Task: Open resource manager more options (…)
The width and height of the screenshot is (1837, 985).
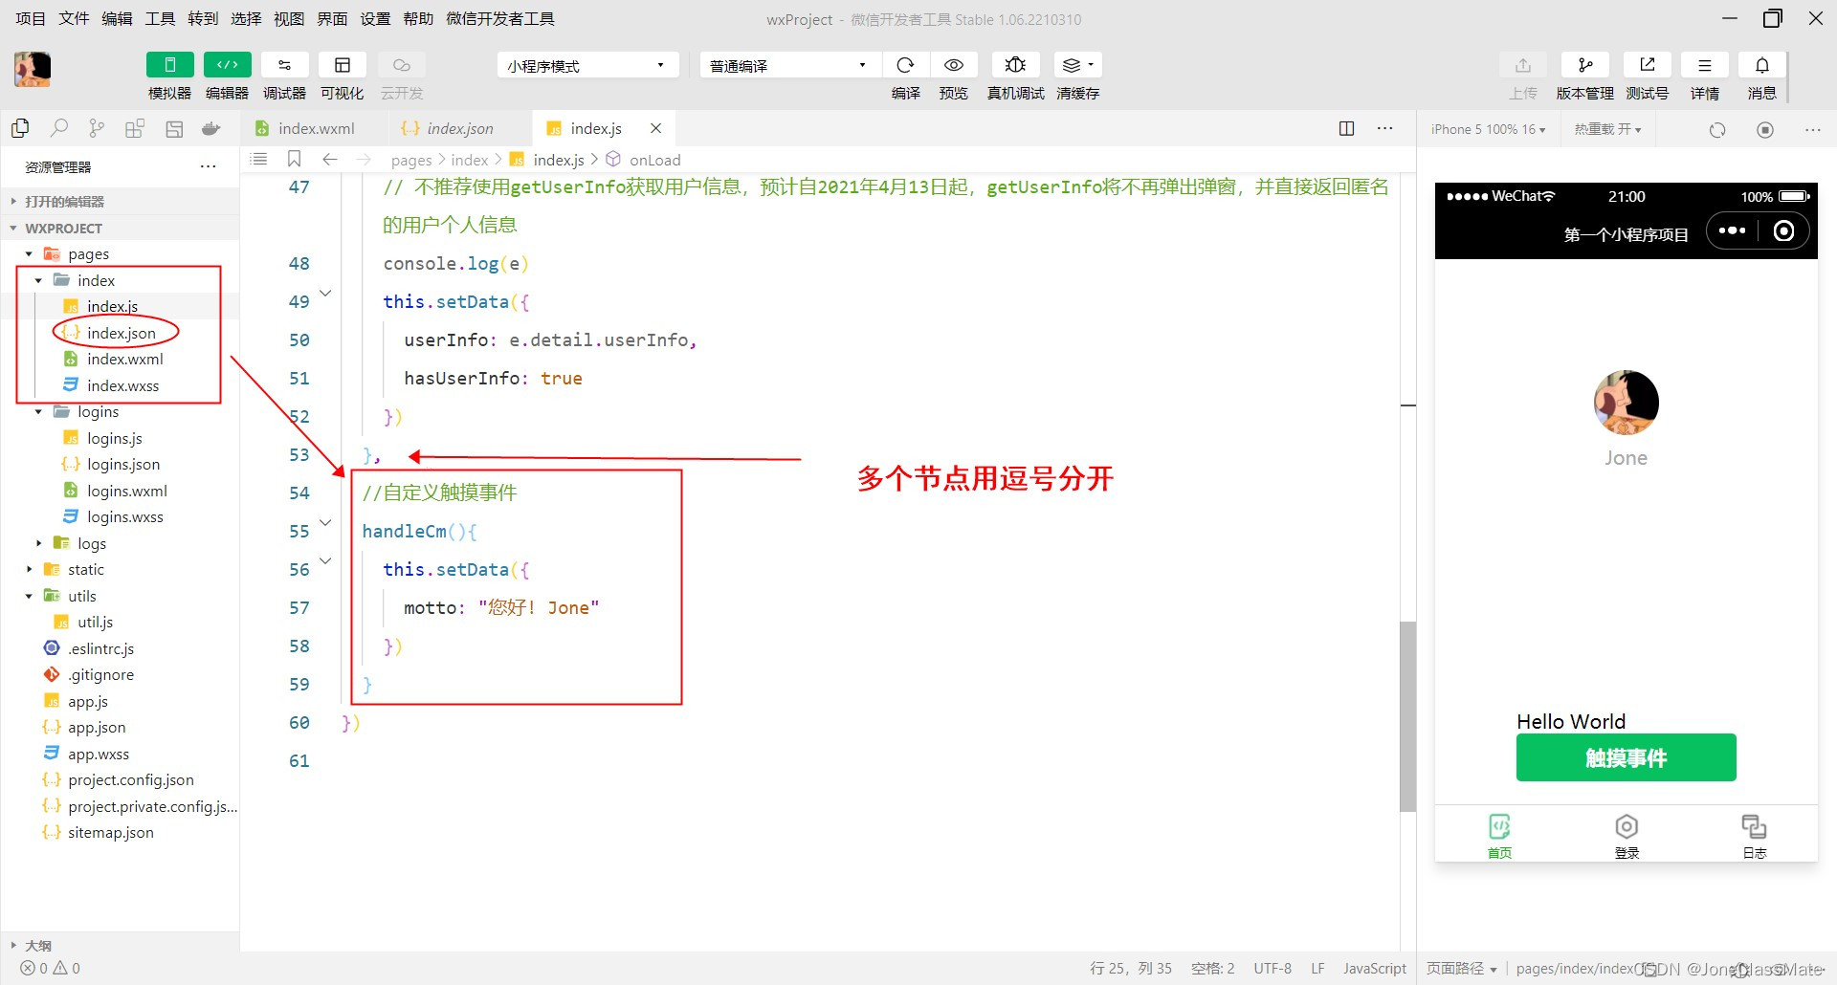Action: 208,166
